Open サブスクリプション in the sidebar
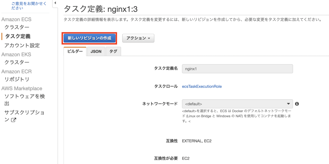This screenshot has height=164, width=329. tap(24, 116)
